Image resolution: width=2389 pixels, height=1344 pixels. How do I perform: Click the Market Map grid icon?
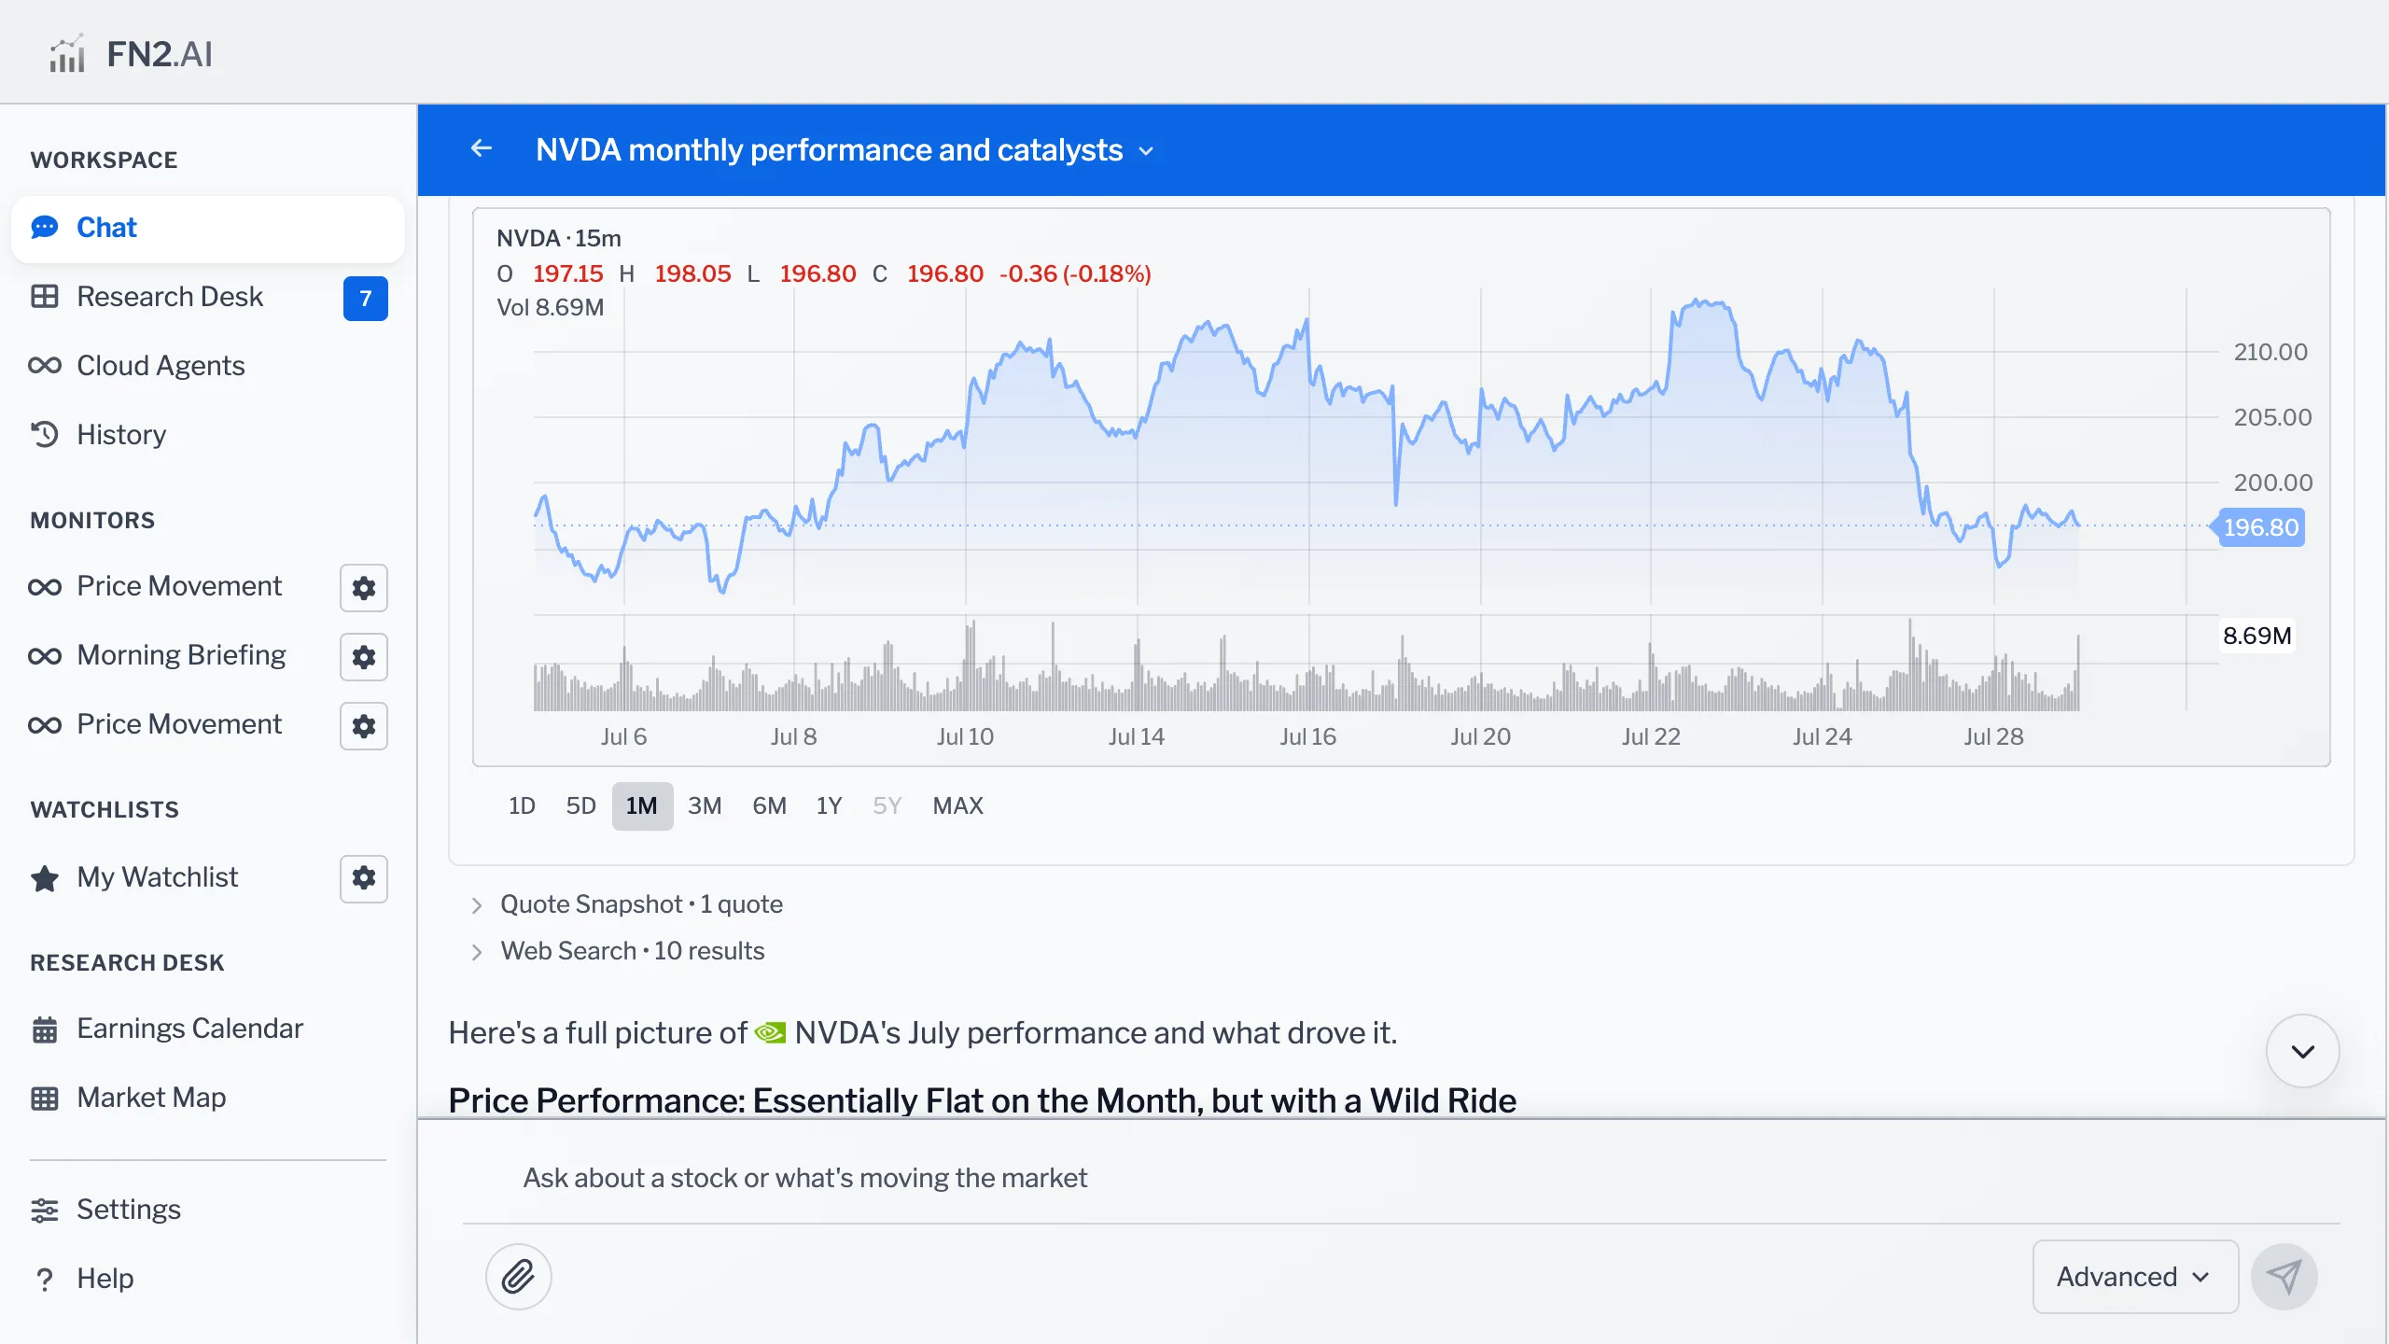pos(45,1099)
